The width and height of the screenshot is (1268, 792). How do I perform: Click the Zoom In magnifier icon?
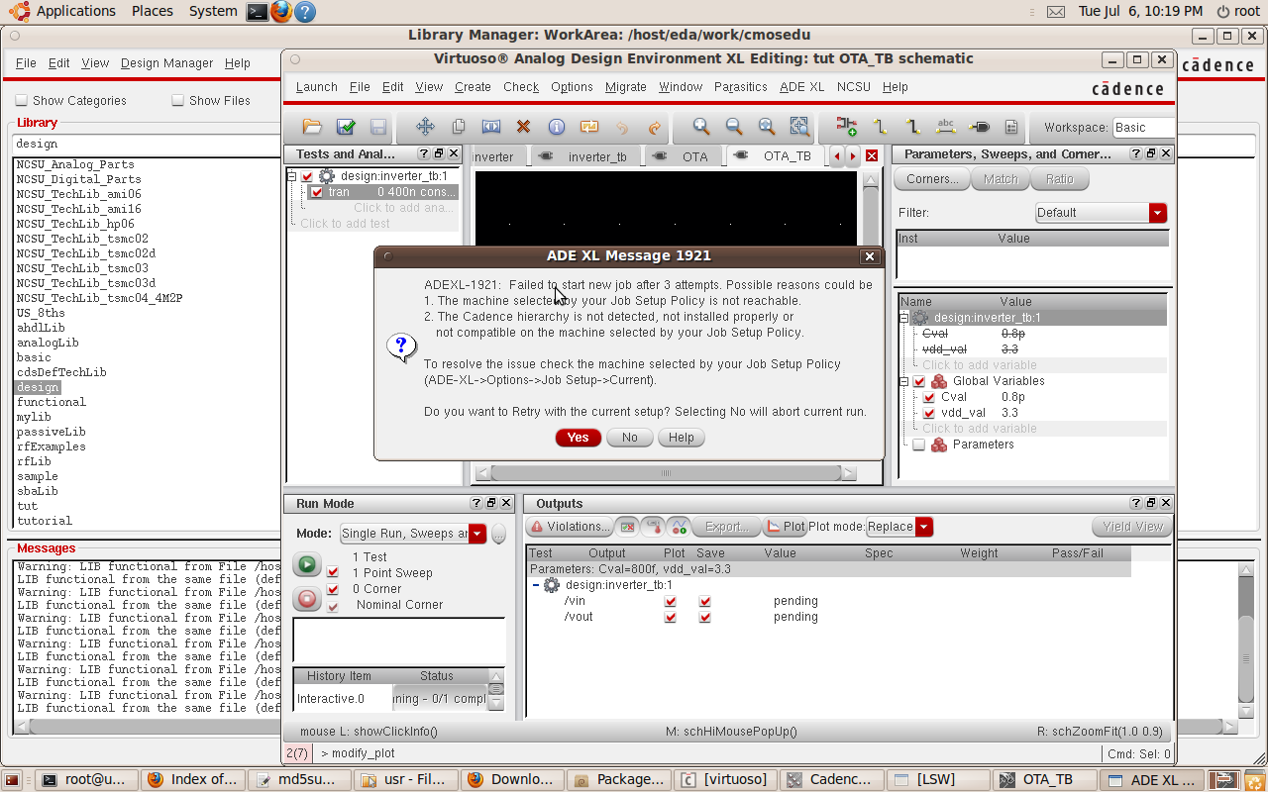tap(701, 127)
